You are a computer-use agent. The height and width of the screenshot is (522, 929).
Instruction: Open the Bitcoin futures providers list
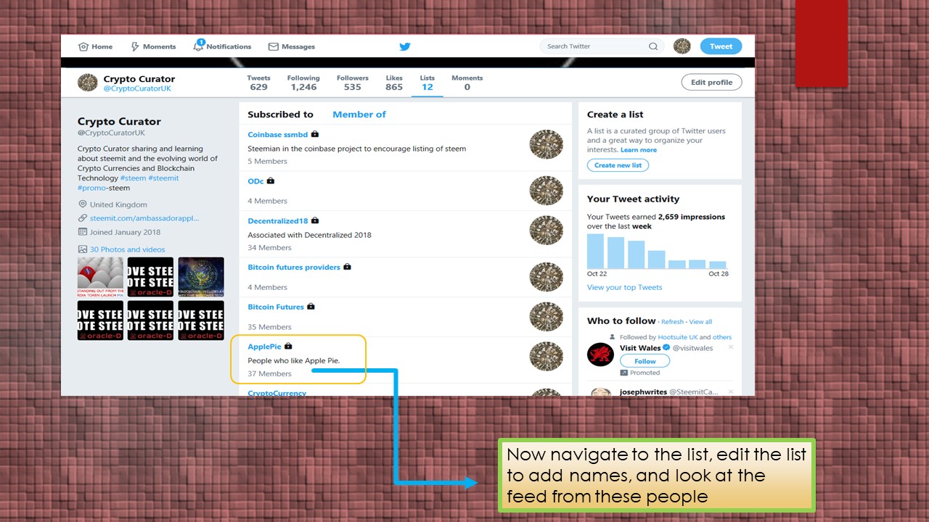click(x=294, y=268)
